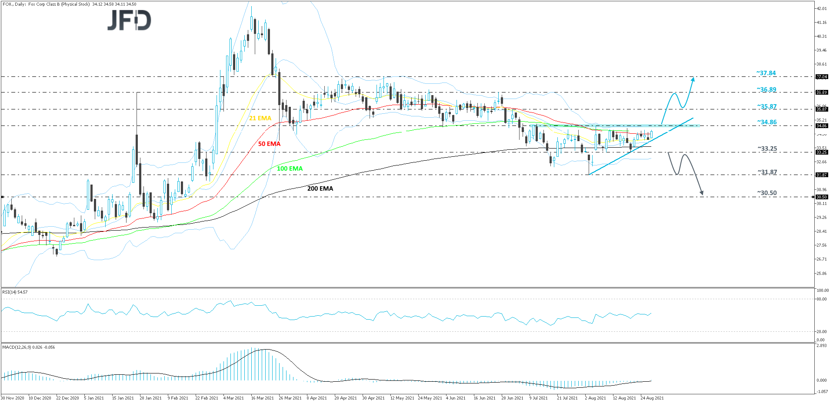Click the MACD histogram peak in March

coord(252,352)
